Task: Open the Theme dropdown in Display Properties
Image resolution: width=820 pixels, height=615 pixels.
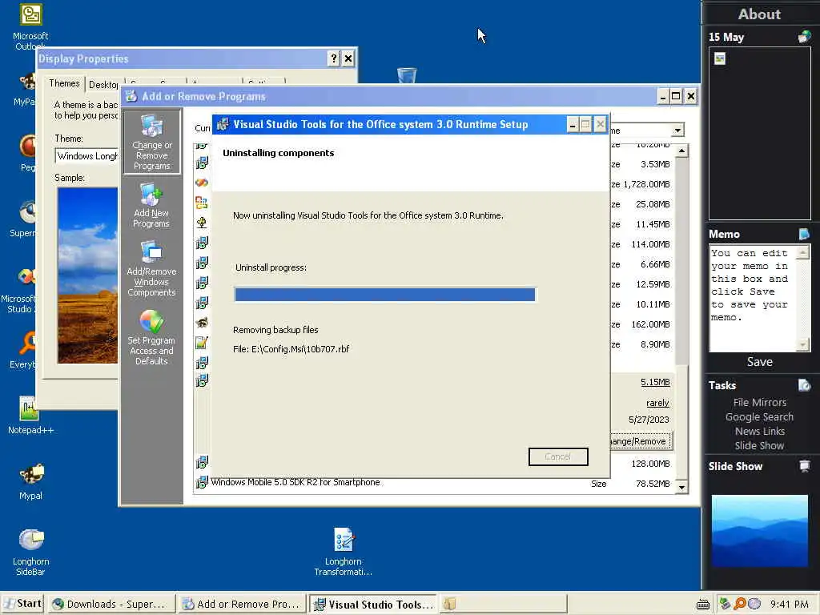Action: click(86, 156)
